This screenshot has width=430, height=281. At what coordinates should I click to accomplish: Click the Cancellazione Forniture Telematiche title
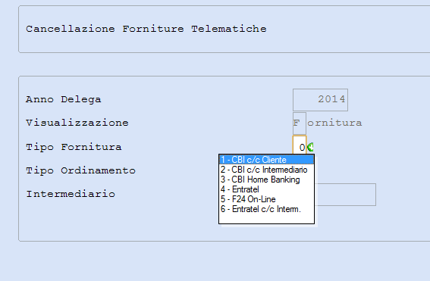(x=146, y=29)
